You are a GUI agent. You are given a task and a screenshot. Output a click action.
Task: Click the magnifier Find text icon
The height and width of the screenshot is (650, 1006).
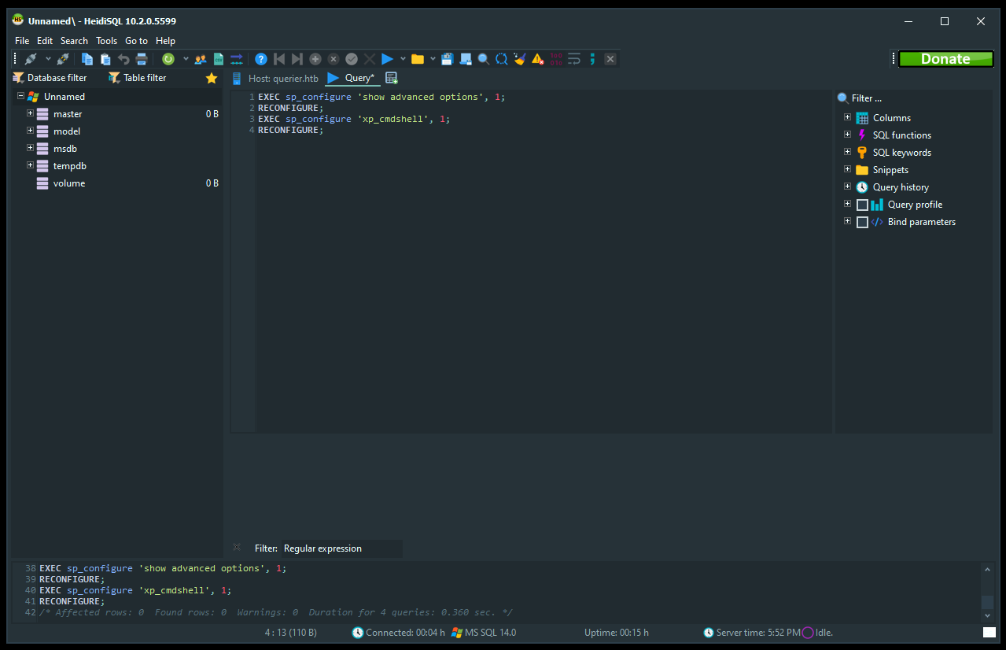(x=483, y=59)
